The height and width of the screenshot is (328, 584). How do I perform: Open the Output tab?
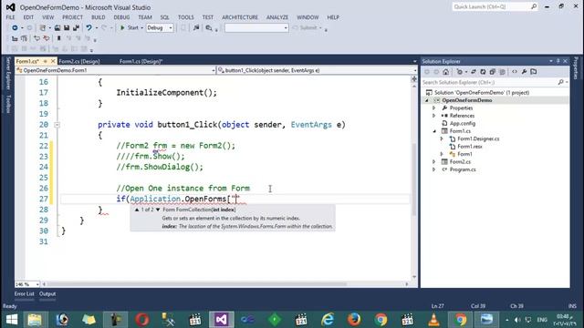coord(47,293)
